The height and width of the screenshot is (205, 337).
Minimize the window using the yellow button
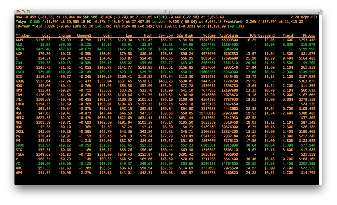tap(23, 12)
